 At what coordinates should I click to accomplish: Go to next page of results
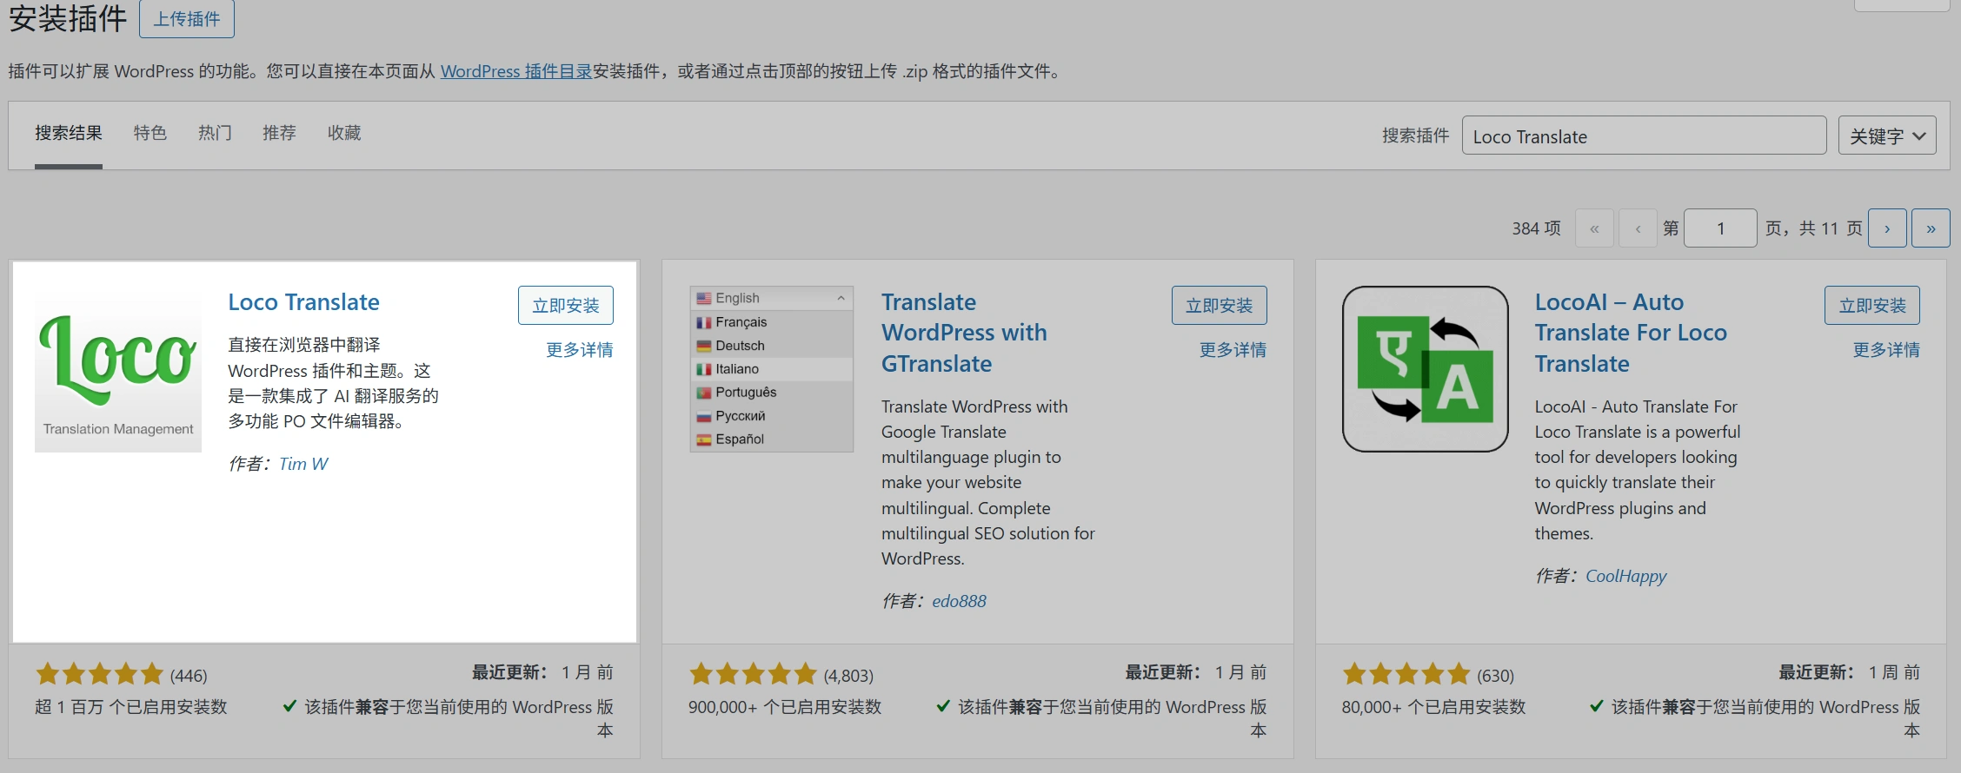1887,228
